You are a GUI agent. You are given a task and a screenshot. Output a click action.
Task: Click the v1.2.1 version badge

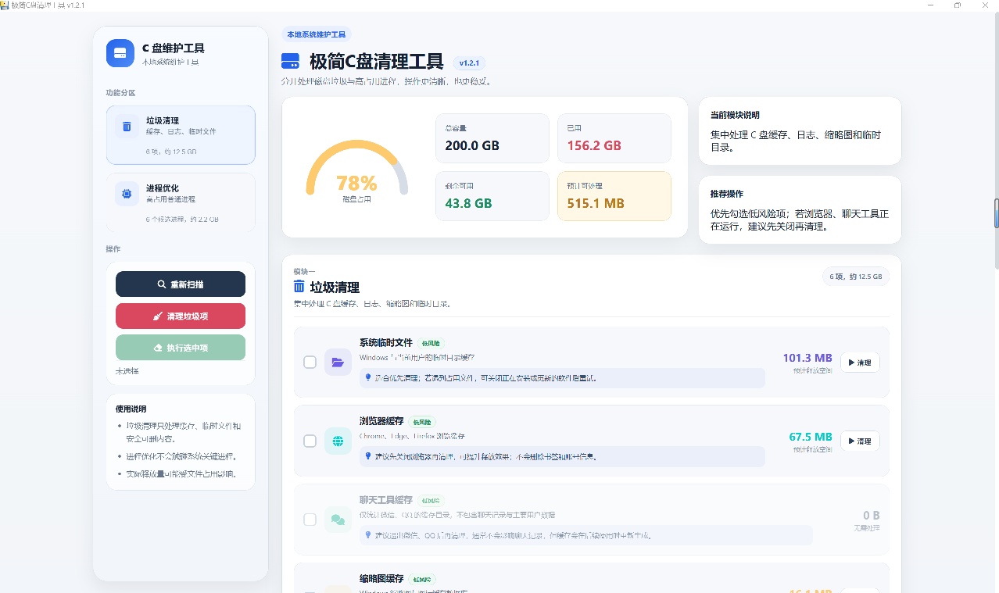[x=470, y=63]
